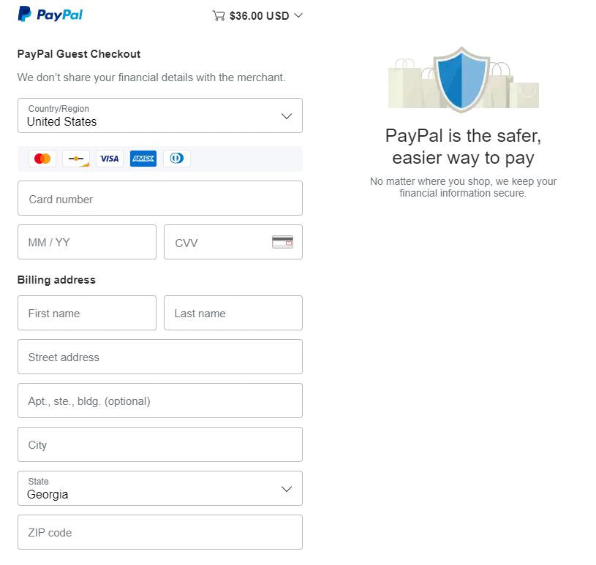This screenshot has width=596, height=565.
Task: Select the CVV input field
Action: coord(233,242)
